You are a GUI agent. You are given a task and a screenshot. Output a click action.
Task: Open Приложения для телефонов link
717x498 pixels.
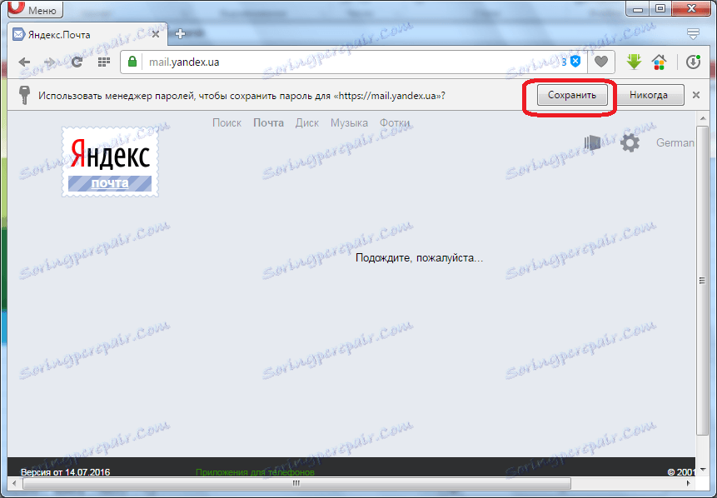click(x=255, y=472)
